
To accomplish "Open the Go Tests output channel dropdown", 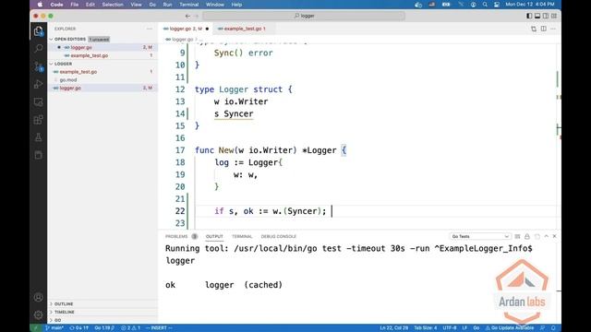I will point(480,236).
